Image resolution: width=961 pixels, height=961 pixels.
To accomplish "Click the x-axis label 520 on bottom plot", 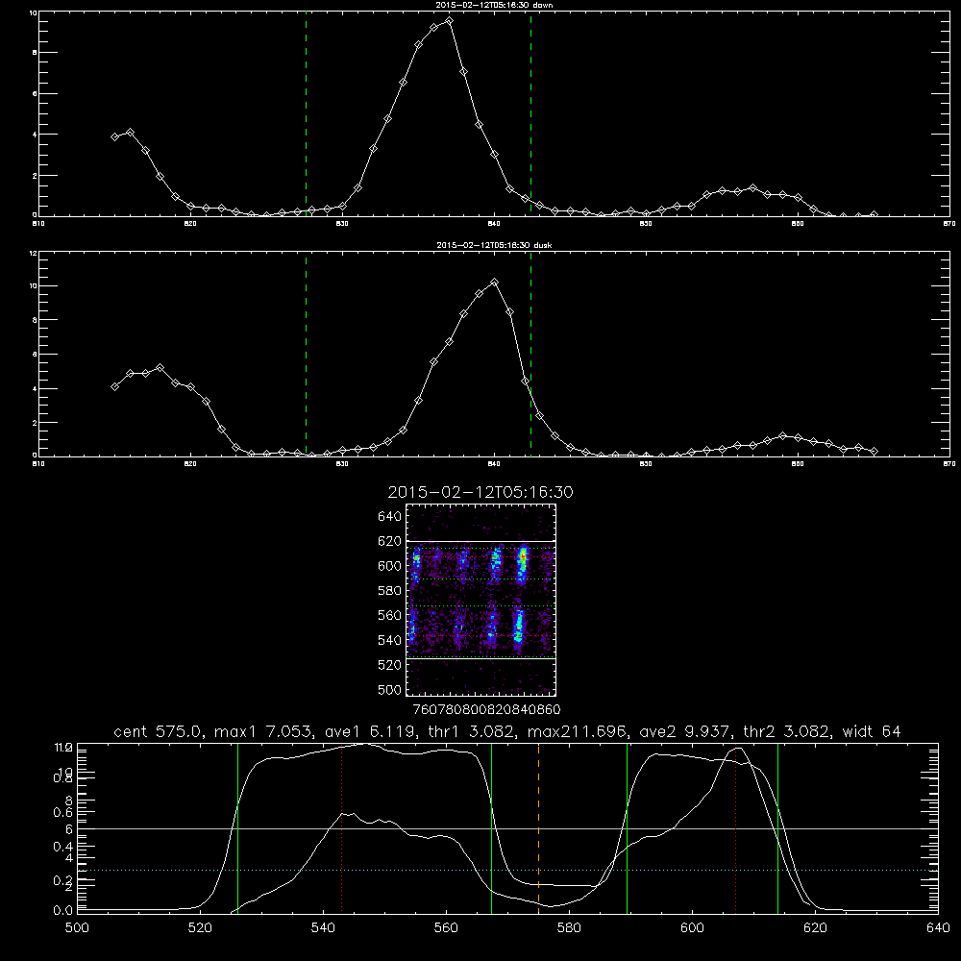I will click(200, 928).
